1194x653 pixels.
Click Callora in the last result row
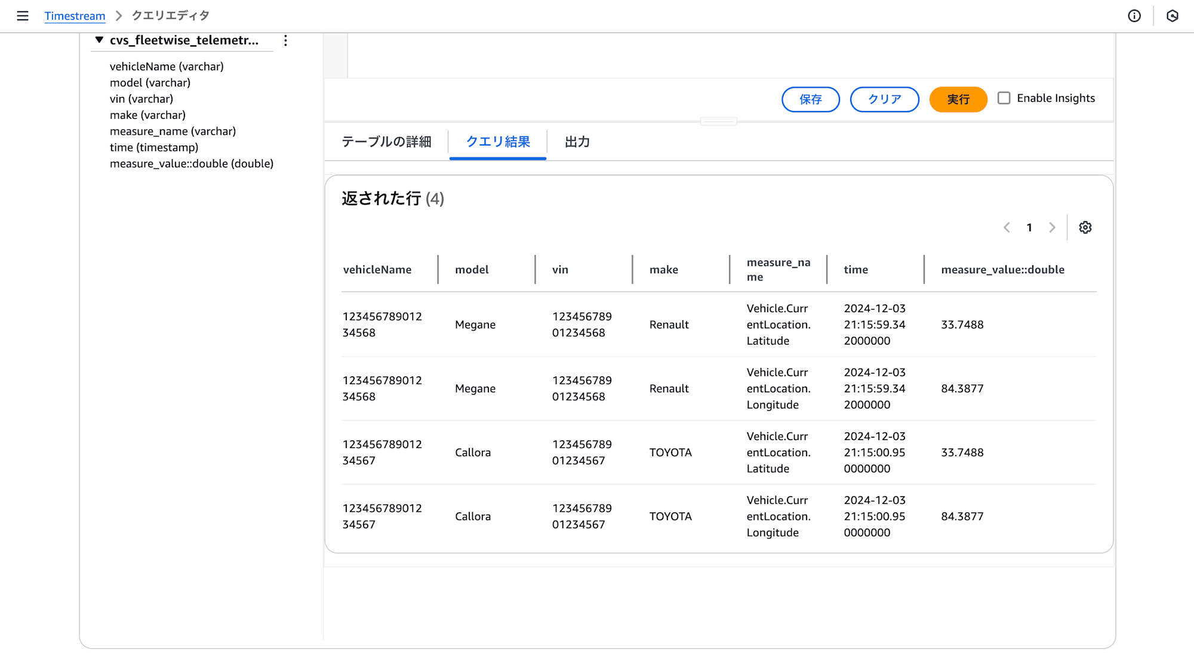coord(473,516)
